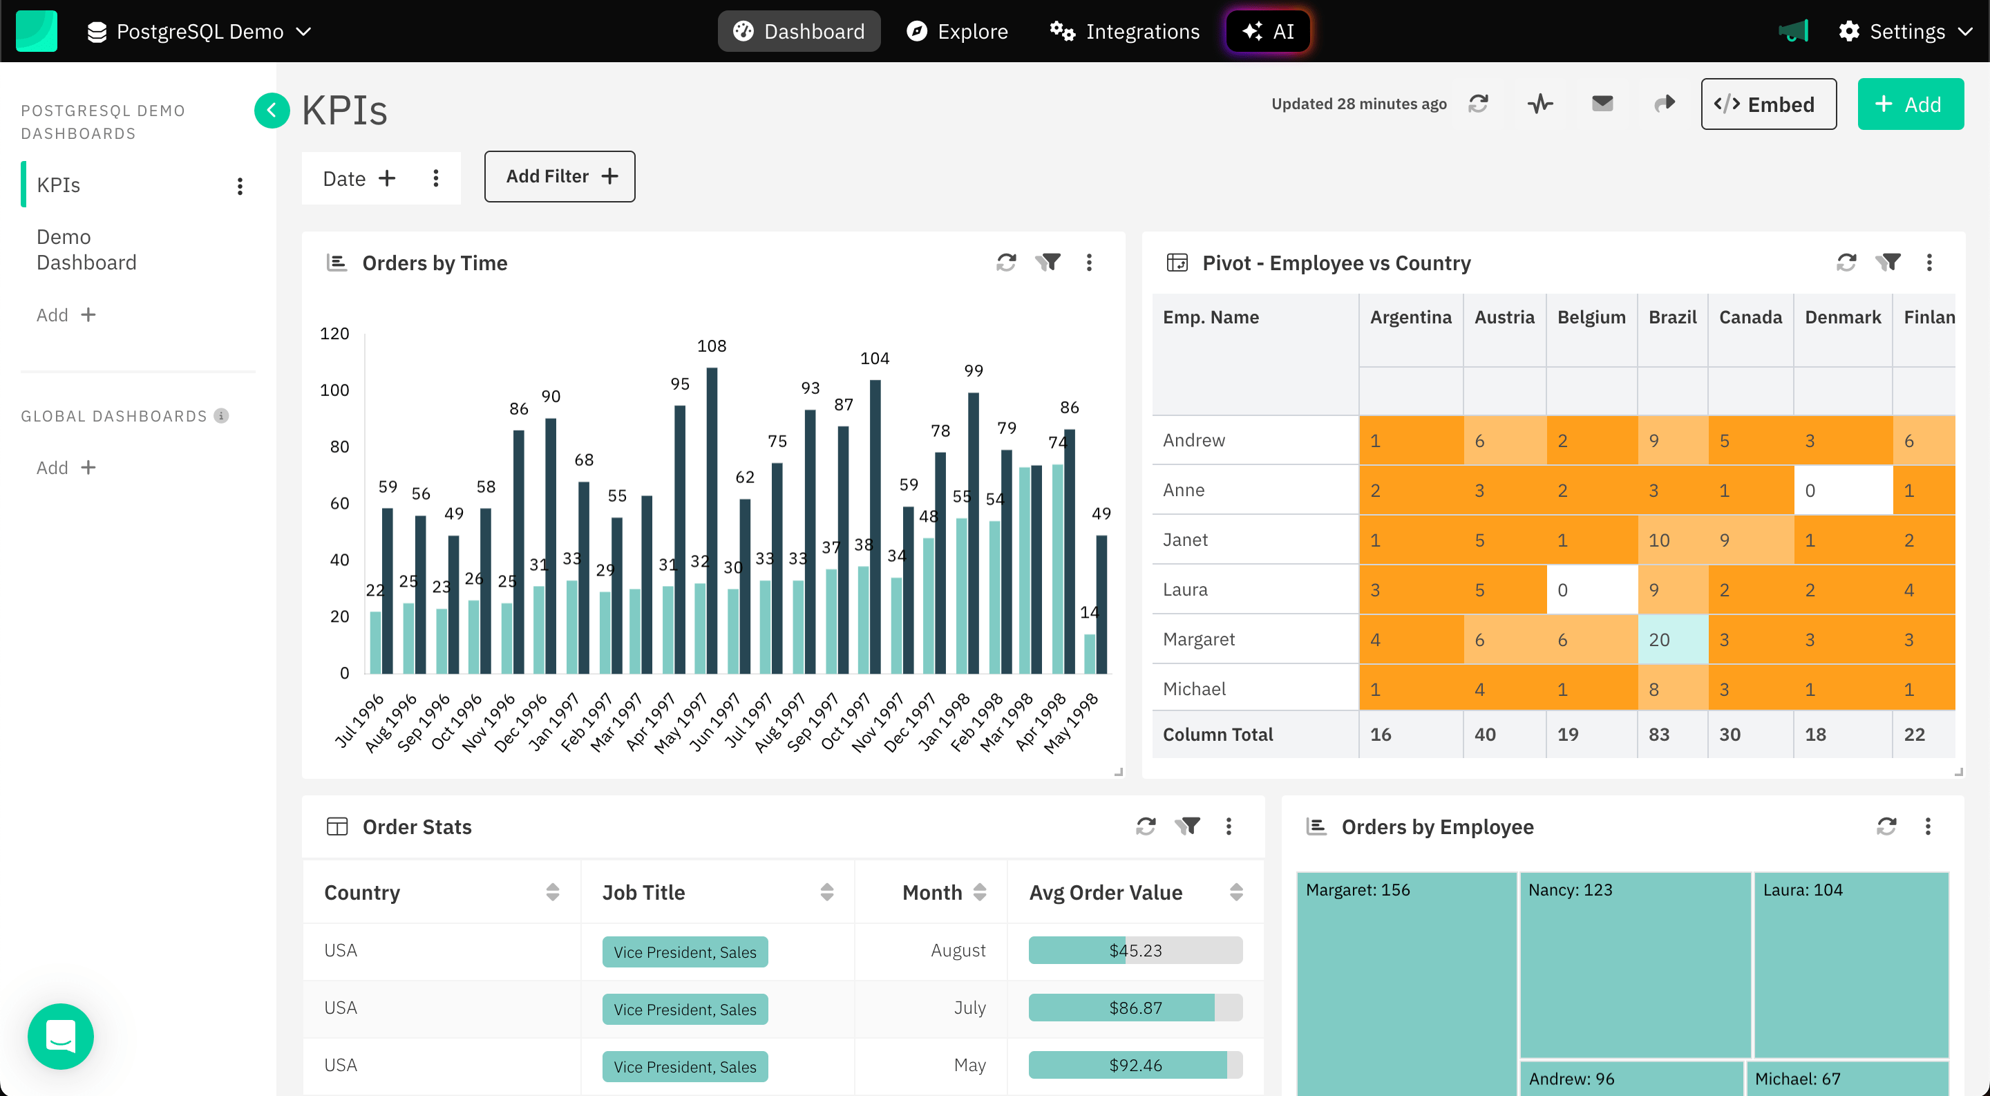Click the country sort toggle in Order Stats
Screen dimensions: 1990x1096
point(552,891)
